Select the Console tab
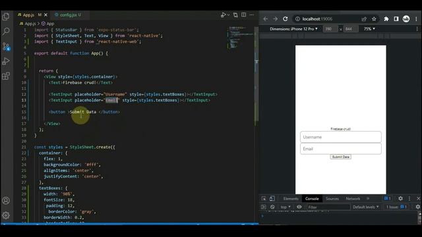The height and width of the screenshot is (237, 422). pyautogui.click(x=312, y=199)
